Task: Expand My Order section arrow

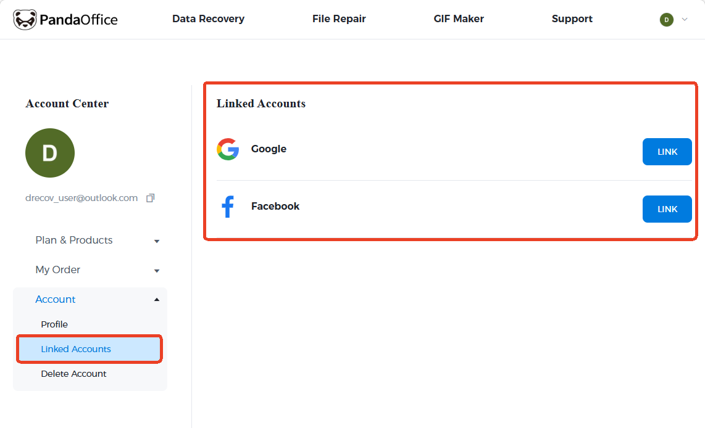Action: coord(157,271)
